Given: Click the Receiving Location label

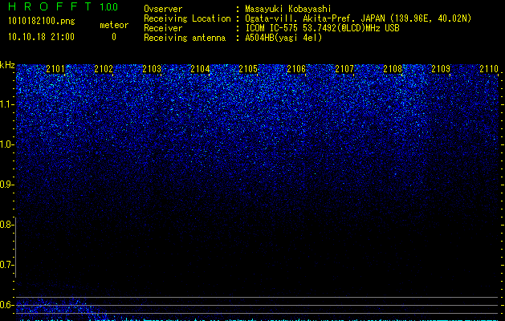Looking at the screenshot, I should (x=187, y=18).
